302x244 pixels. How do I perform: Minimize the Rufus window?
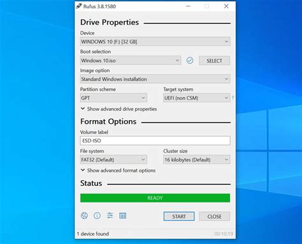(188, 6)
